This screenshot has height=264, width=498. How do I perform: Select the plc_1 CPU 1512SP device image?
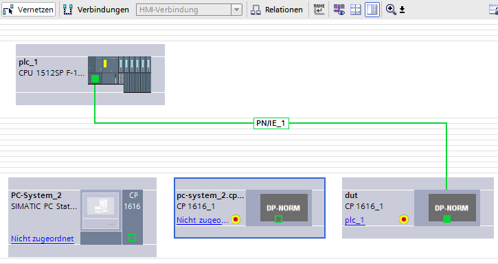pos(120,75)
